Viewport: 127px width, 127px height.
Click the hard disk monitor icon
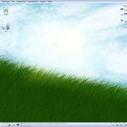[122, 9]
